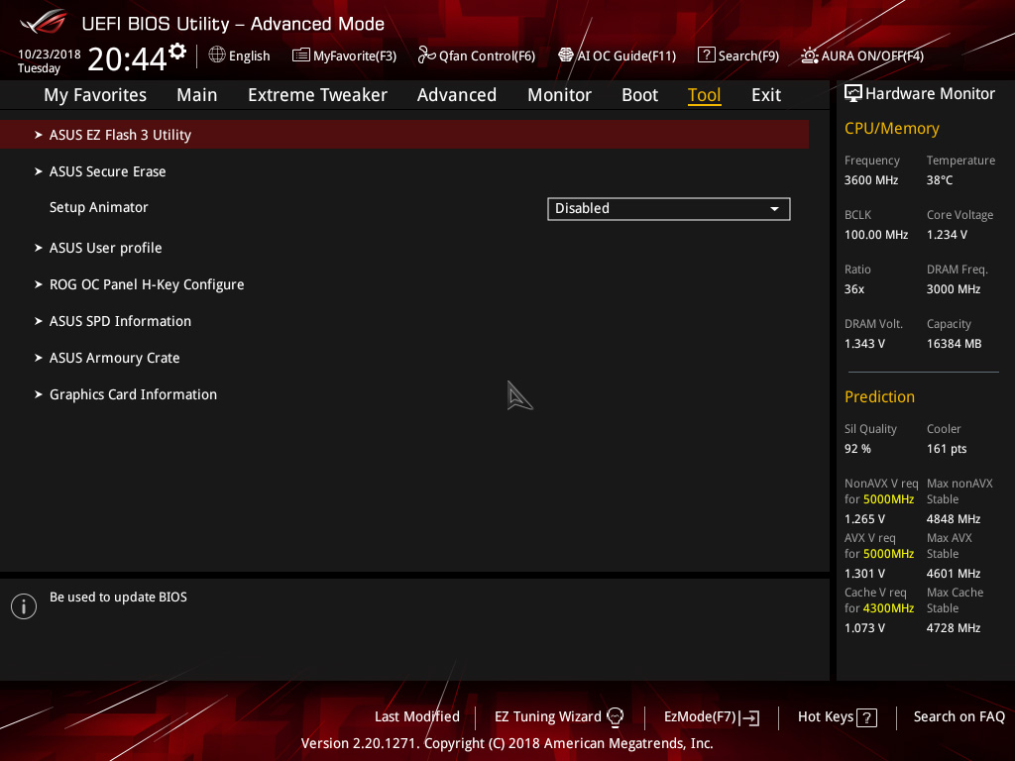Click the Prediction heading

tap(880, 396)
